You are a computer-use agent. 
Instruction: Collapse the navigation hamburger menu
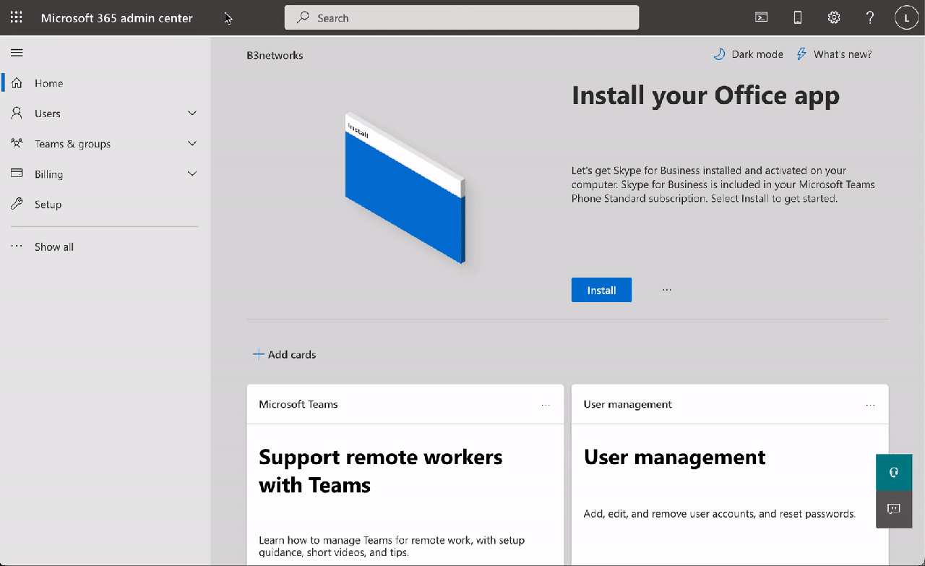click(17, 52)
